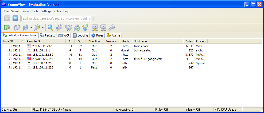Click the US flag beside 209.68.11.237
264x113 pixels.
29,46
